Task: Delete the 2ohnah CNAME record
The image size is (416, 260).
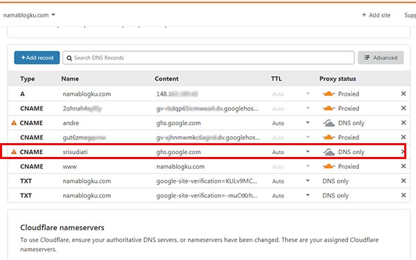Action: (404, 108)
